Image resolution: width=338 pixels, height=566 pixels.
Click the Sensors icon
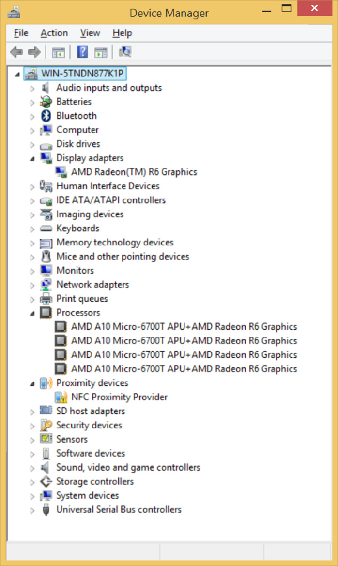[46, 439]
